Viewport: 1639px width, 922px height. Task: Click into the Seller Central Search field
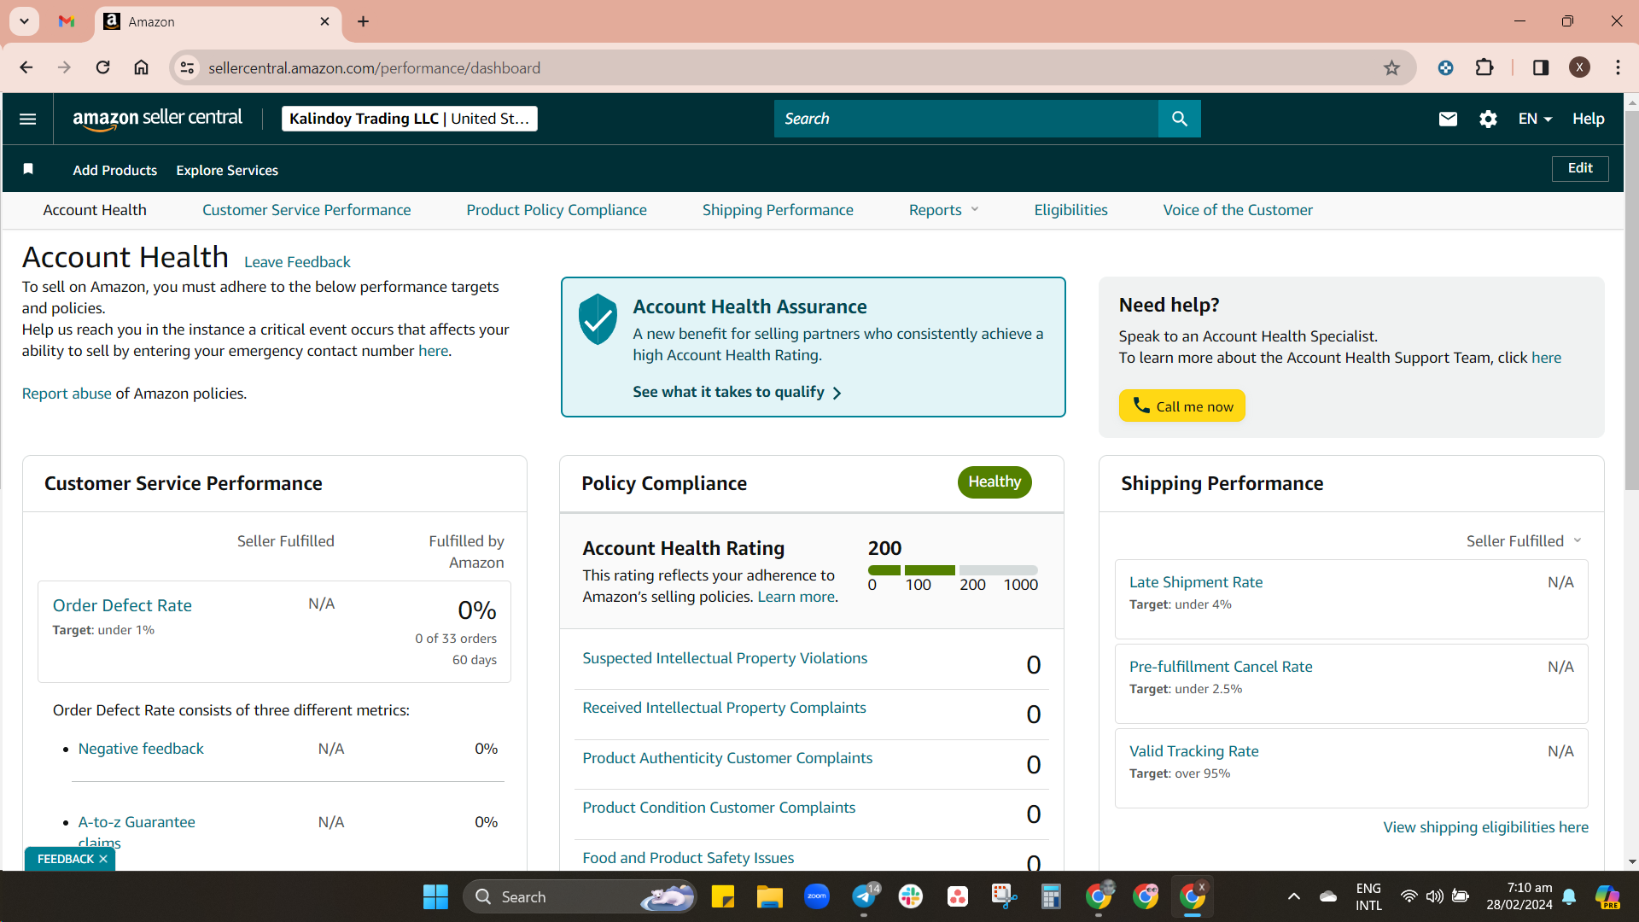[966, 119]
